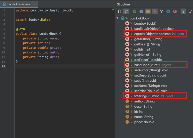The width and height of the screenshot is (193, 138).
Task: Click class icon on LombokBook.java tab
Action: coord(4,4)
